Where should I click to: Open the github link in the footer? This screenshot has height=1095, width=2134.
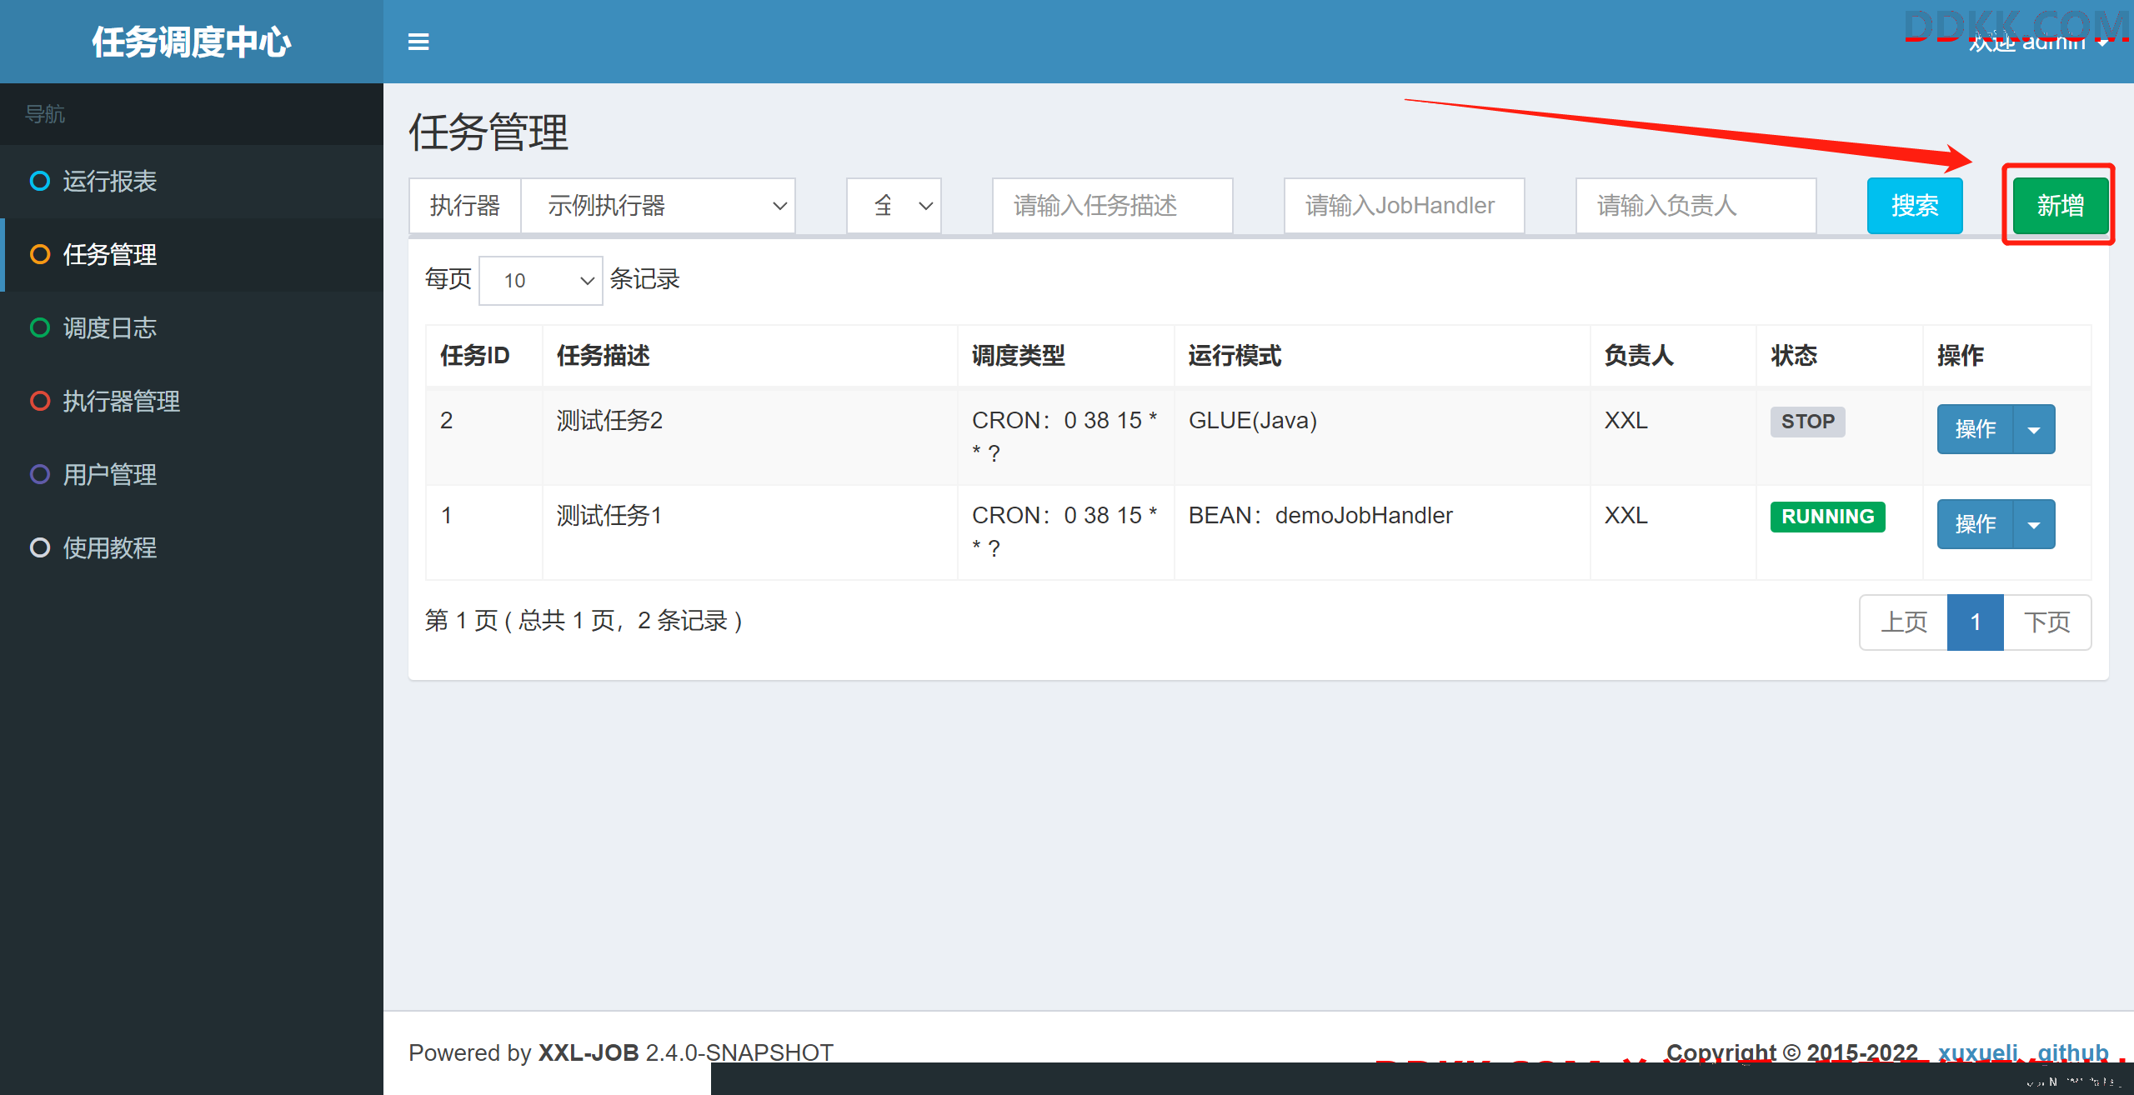coord(2073,1052)
